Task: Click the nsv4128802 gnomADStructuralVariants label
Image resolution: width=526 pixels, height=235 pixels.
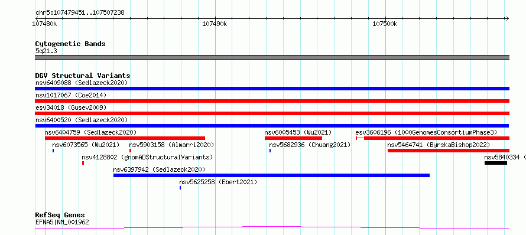Action: pyautogui.click(x=147, y=157)
